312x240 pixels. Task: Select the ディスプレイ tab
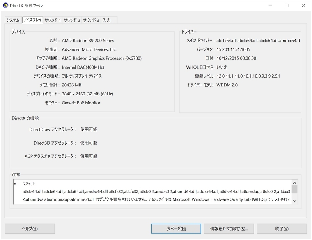[33, 20]
